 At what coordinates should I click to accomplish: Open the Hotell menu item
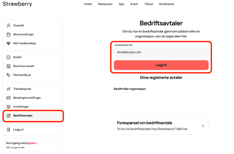click(88, 4)
